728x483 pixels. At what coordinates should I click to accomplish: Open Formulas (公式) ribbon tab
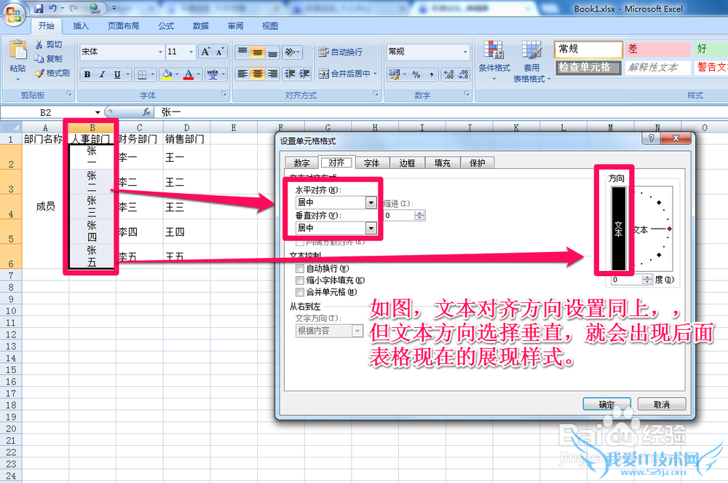click(x=166, y=26)
